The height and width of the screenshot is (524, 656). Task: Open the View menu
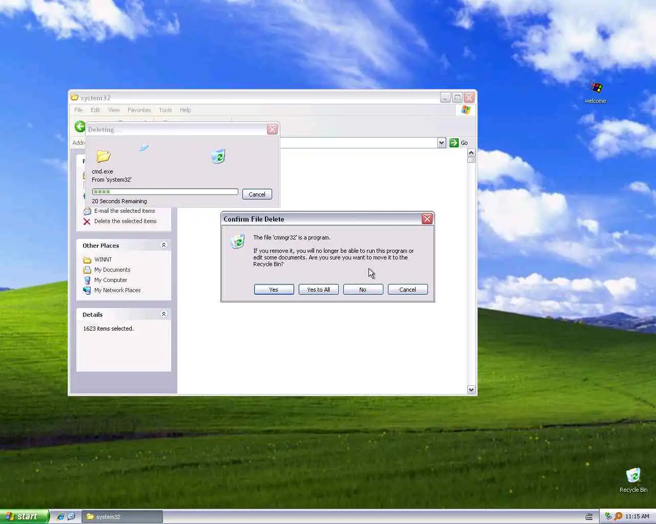point(114,110)
